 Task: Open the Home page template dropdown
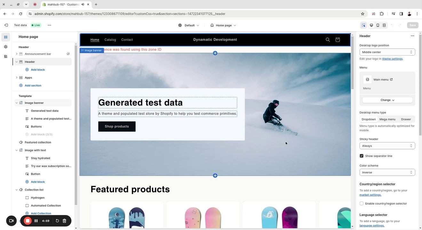pyautogui.click(x=223, y=25)
